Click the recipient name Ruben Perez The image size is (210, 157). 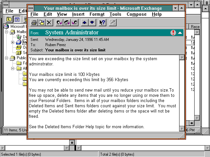click(55, 45)
